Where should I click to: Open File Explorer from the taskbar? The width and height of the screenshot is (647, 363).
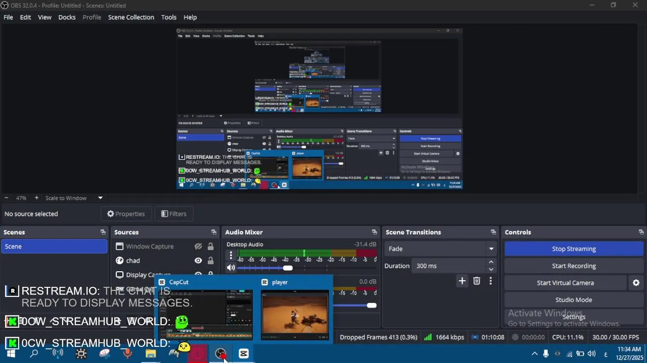(151, 353)
